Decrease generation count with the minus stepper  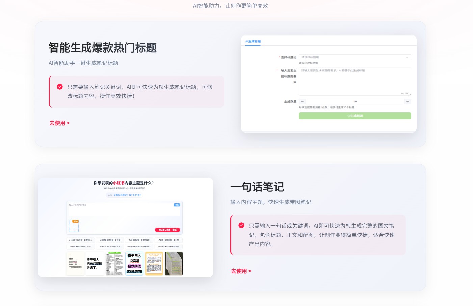(302, 101)
